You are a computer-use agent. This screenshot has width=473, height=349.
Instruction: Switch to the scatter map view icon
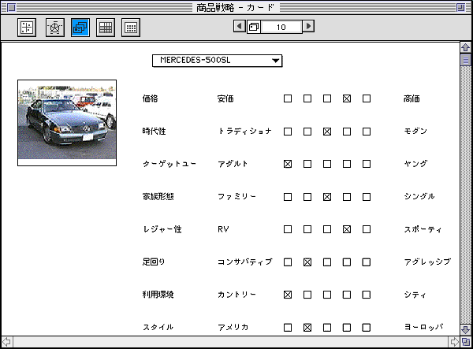pos(27,28)
